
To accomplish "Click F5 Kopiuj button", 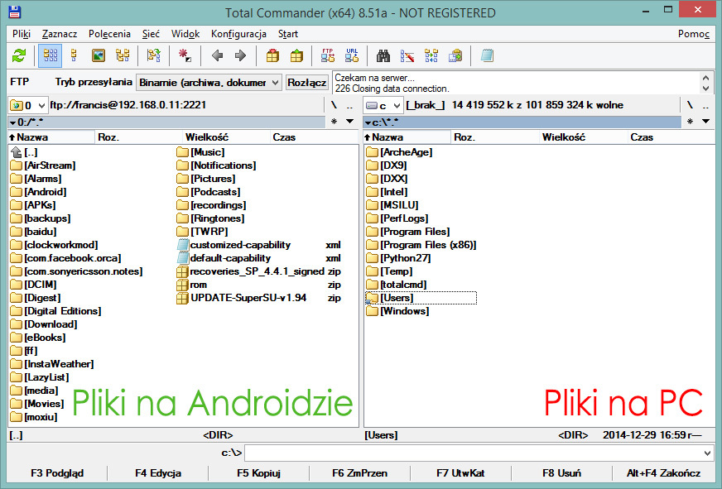I will 259,473.
